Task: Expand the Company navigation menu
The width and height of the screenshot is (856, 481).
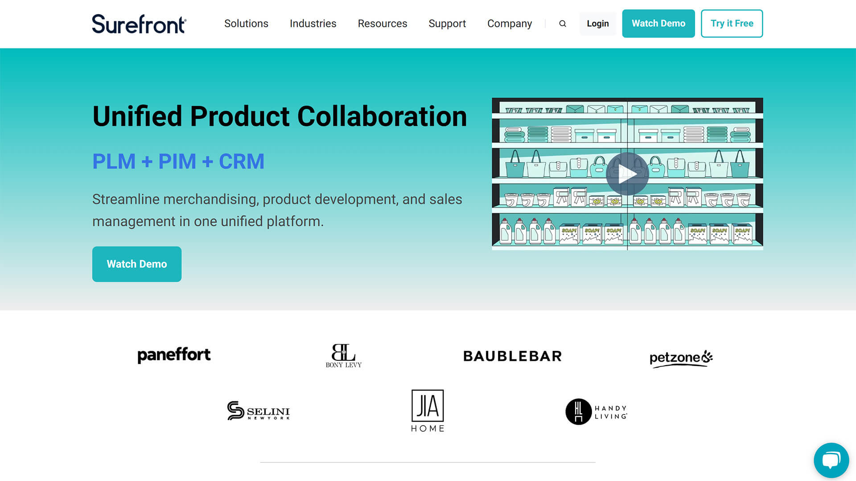Action: pos(510,24)
